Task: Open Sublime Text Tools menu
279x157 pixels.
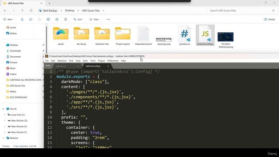Action: [x=93, y=61]
